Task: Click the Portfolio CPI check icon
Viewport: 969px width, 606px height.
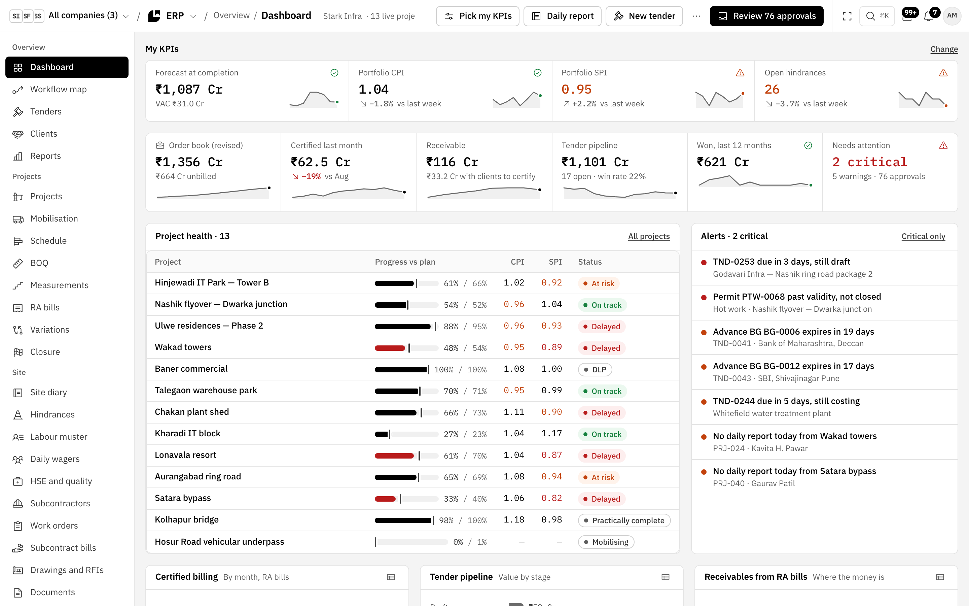Action: point(537,73)
